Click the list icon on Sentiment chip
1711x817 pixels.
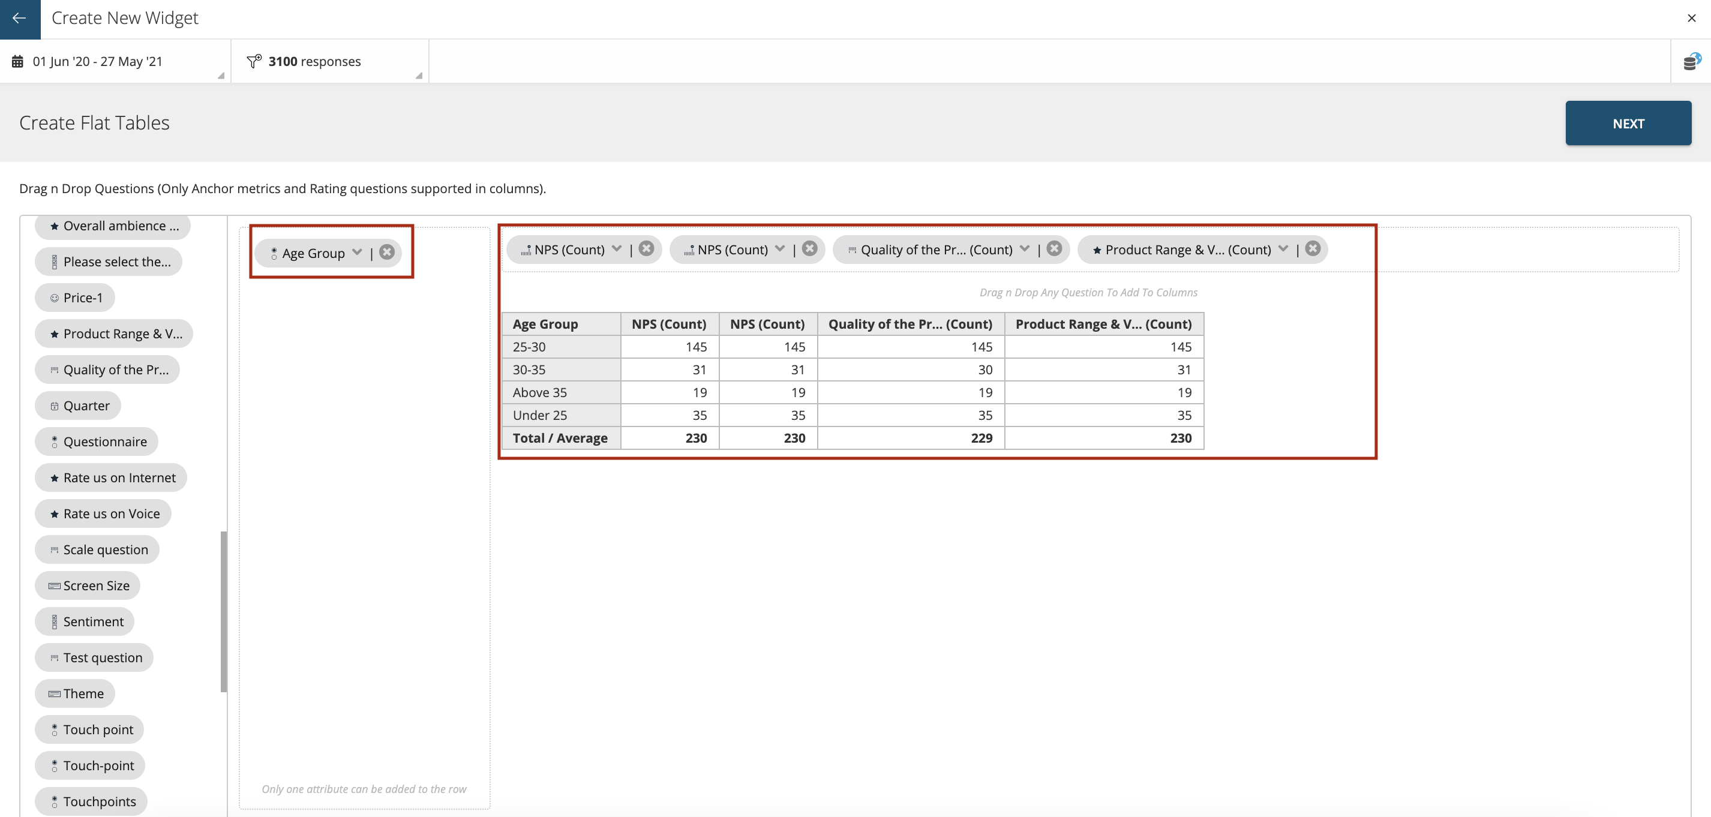coord(55,621)
